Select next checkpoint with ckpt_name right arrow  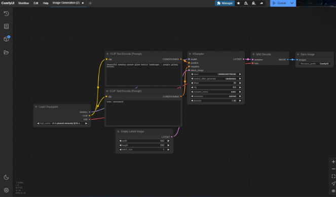pos(86,124)
